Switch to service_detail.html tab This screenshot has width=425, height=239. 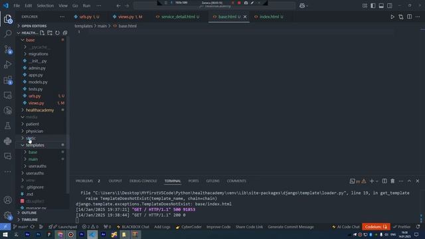(x=177, y=17)
